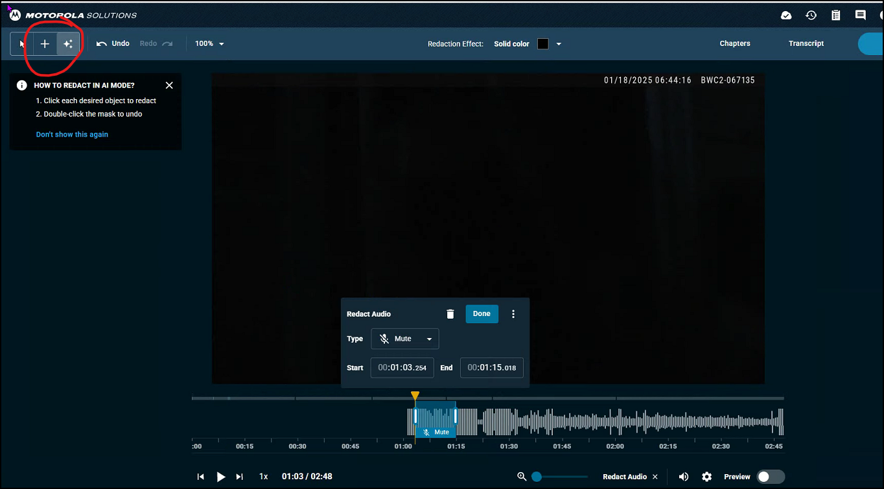Click 'Solid color' redaction effect label
This screenshot has height=489, width=884.
512,44
